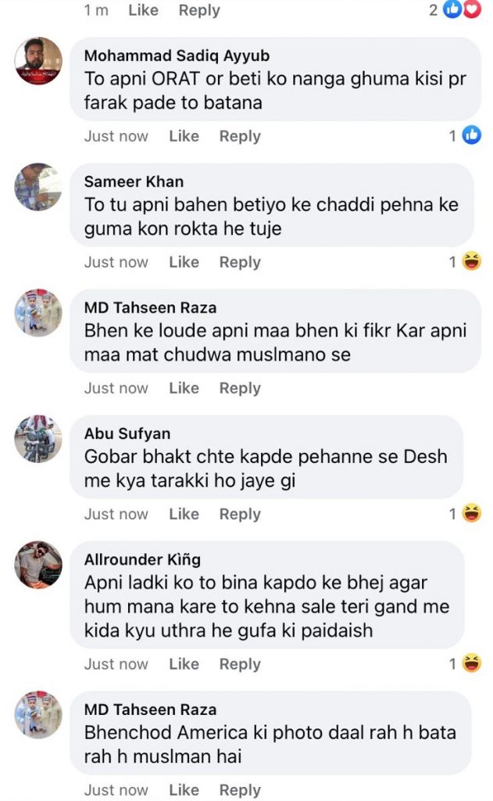View like reaction on Mohammad Sadiq Ayyub's comment
Viewport: 493px width, 801px height.
coord(472,135)
